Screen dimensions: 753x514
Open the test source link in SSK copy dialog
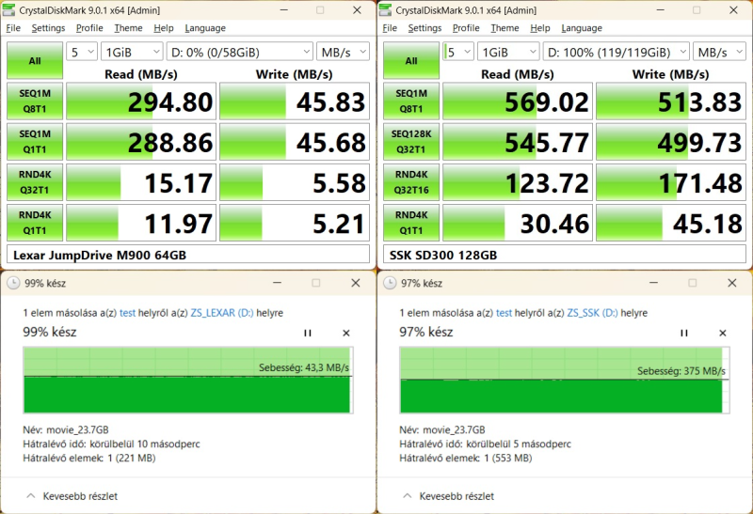(504, 313)
